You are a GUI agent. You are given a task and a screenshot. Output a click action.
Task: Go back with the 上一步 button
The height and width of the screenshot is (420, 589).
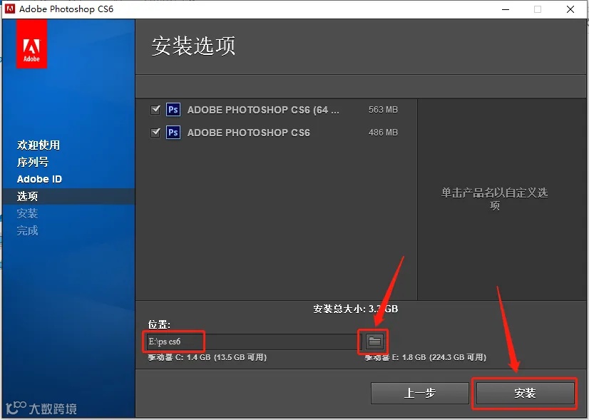(x=419, y=393)
